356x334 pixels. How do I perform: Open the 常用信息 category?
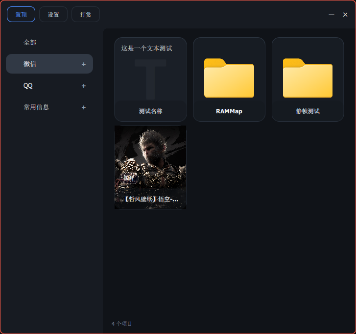36,107
